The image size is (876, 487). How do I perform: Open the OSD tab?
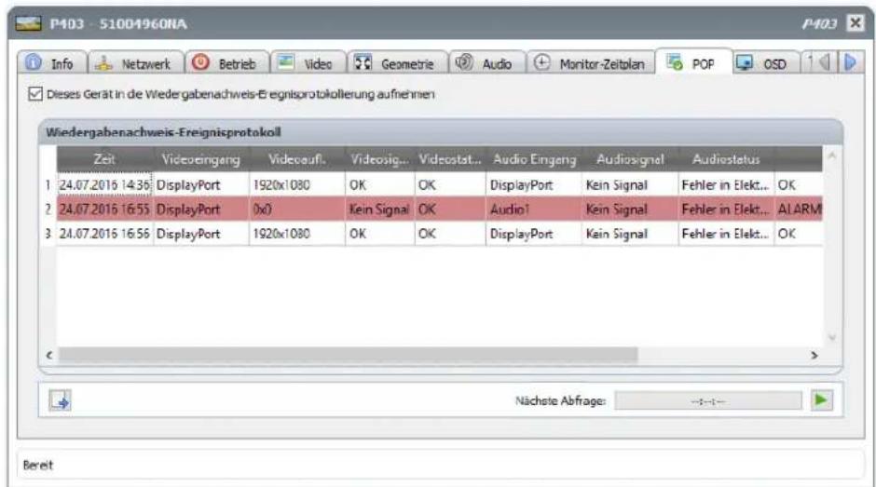pyautogui.click(x=765, y=63)
